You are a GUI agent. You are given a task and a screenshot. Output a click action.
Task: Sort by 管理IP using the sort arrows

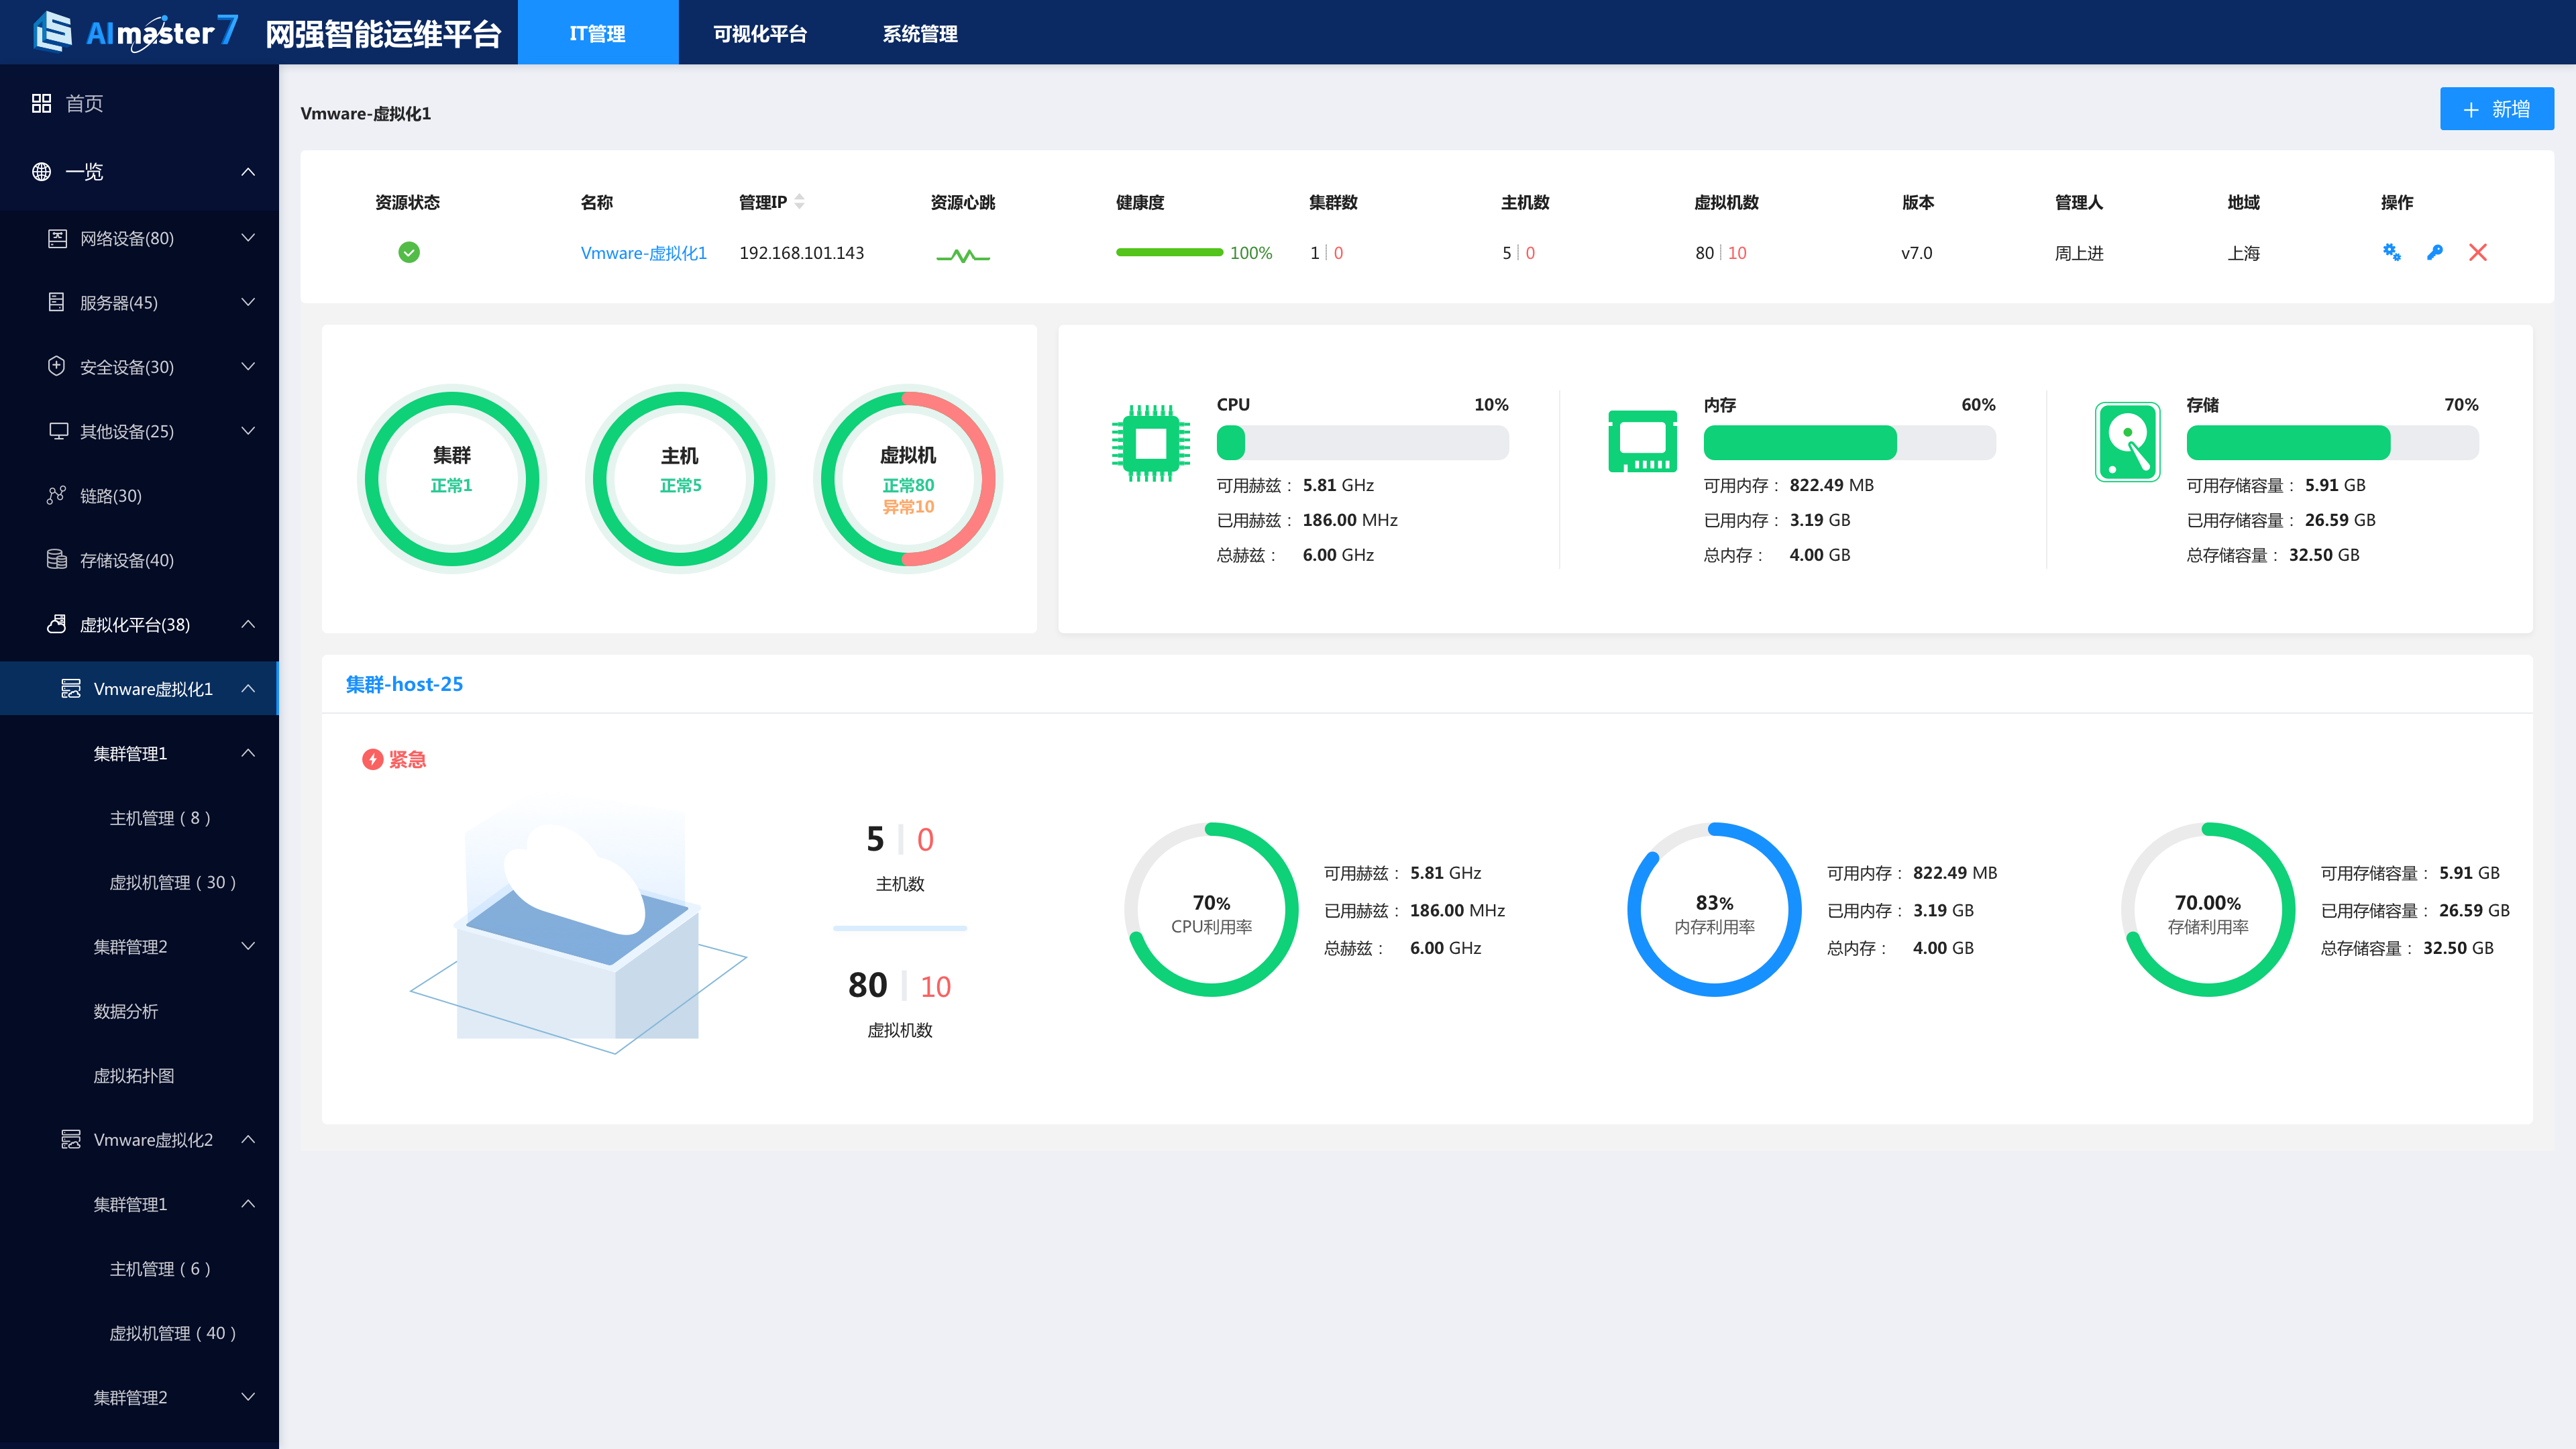pyautogui.click(x=800, y=202)
